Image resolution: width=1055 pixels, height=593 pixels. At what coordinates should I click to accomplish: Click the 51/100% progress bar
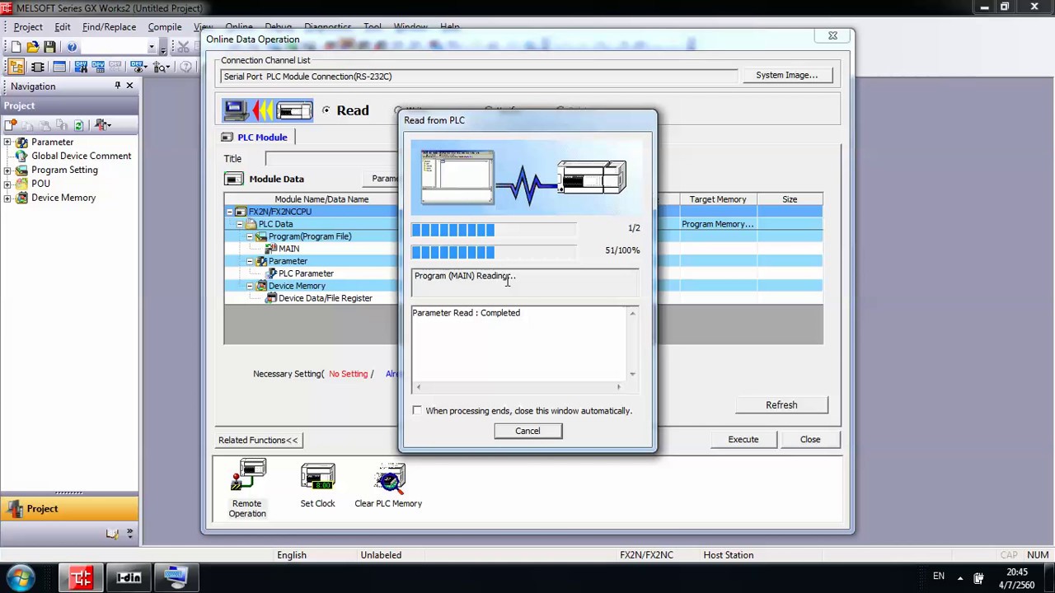point(495,252)
